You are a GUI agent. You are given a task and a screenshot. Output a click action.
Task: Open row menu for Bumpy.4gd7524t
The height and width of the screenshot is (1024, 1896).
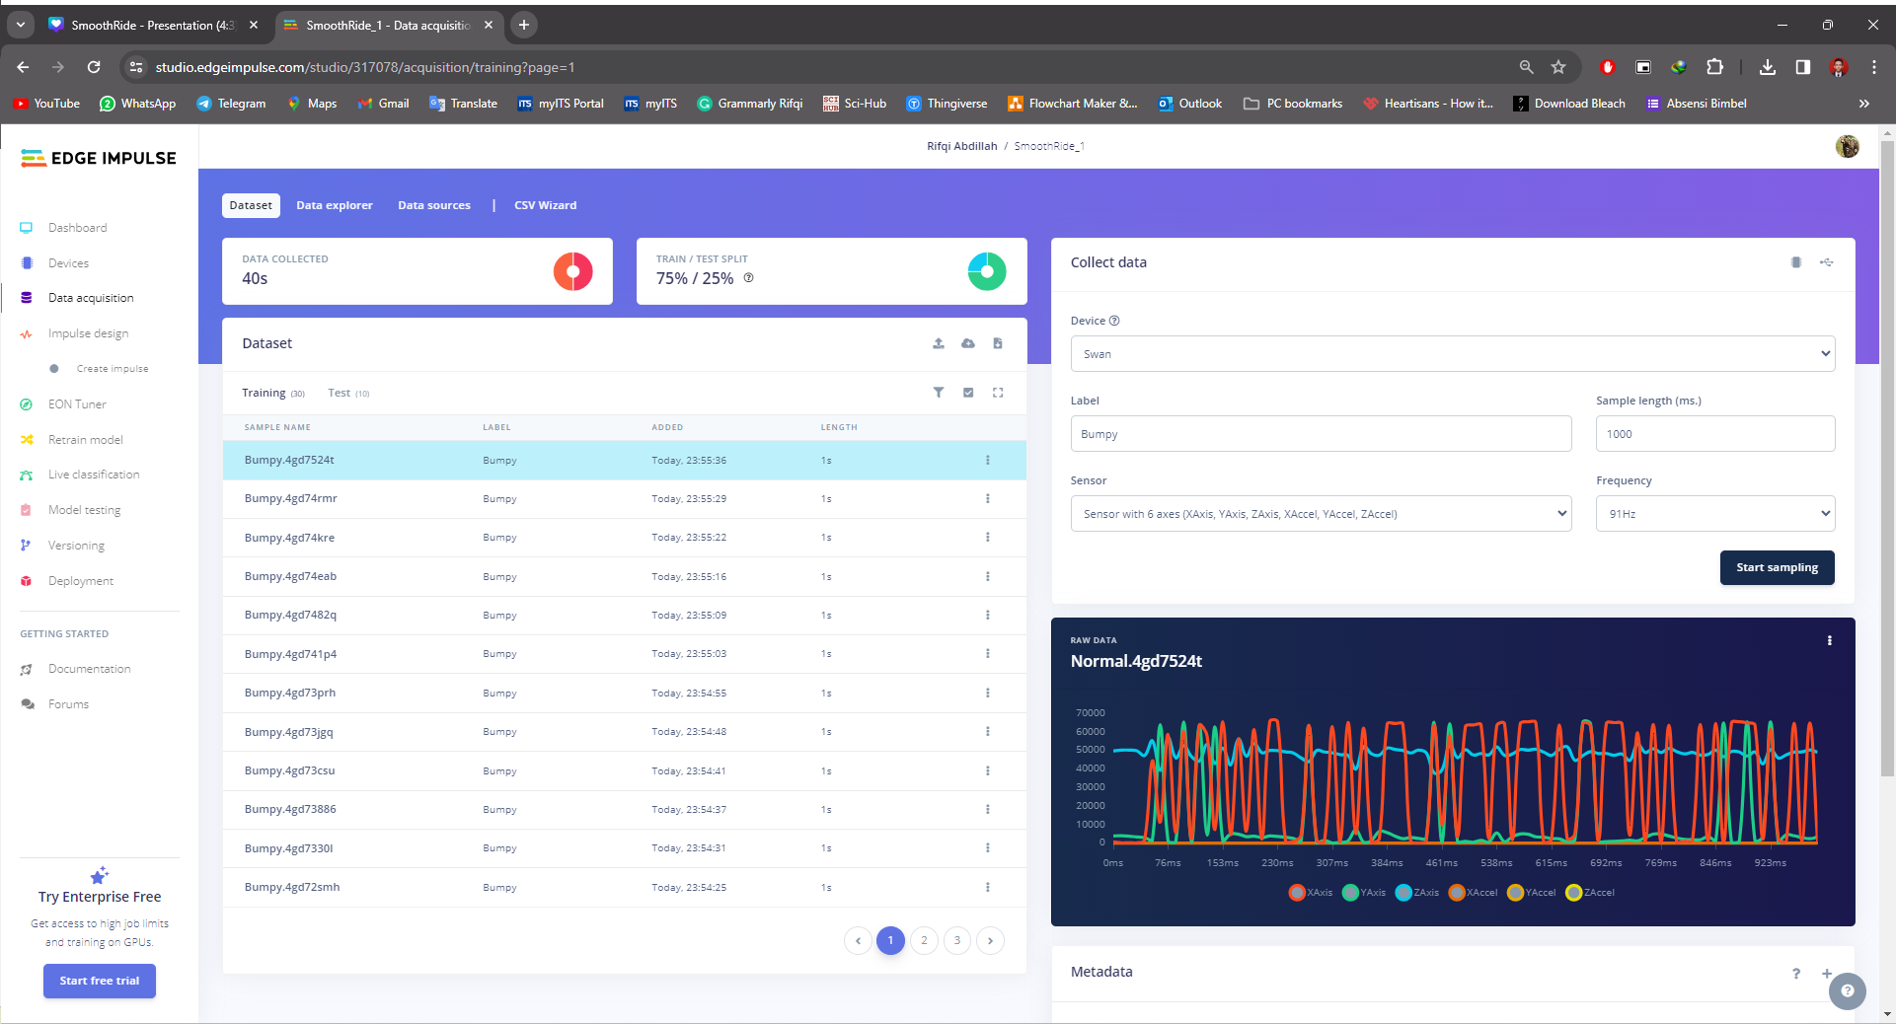point(987,461)
